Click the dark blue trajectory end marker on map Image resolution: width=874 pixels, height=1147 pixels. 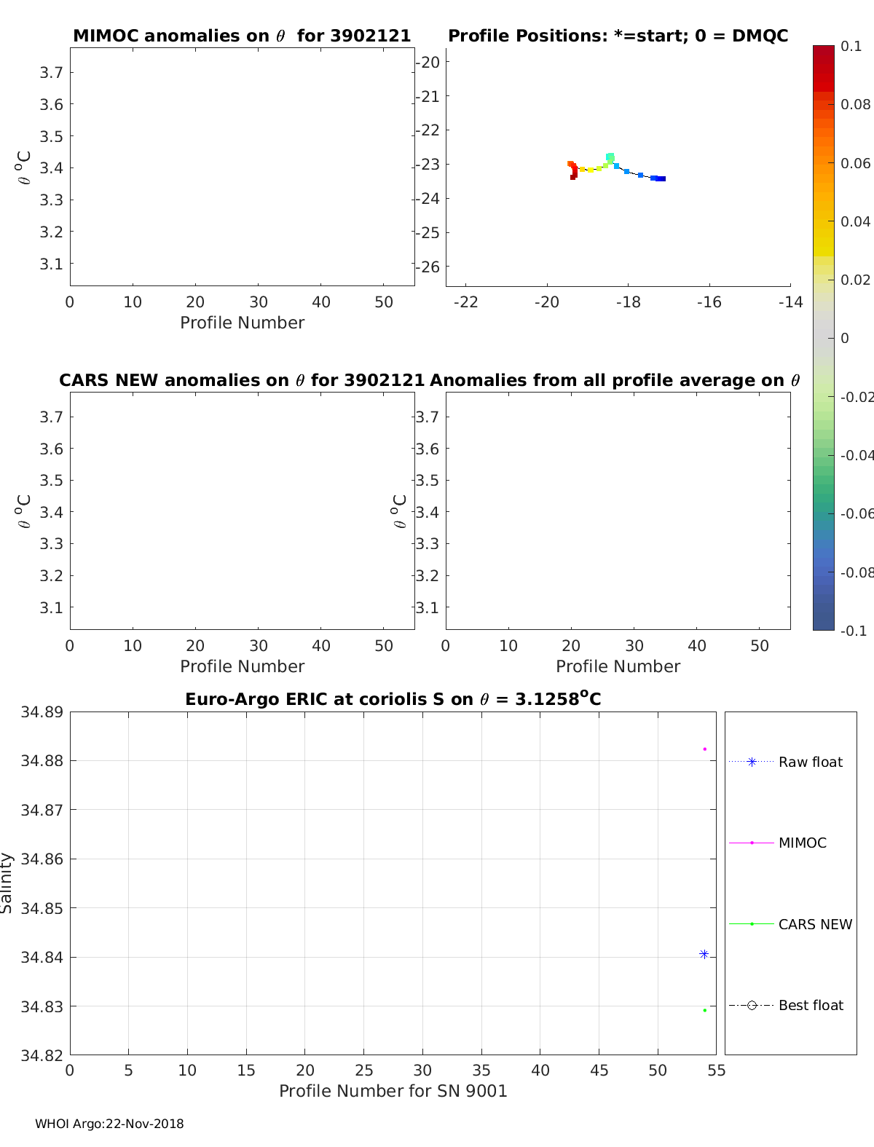[x=661, y=178]
